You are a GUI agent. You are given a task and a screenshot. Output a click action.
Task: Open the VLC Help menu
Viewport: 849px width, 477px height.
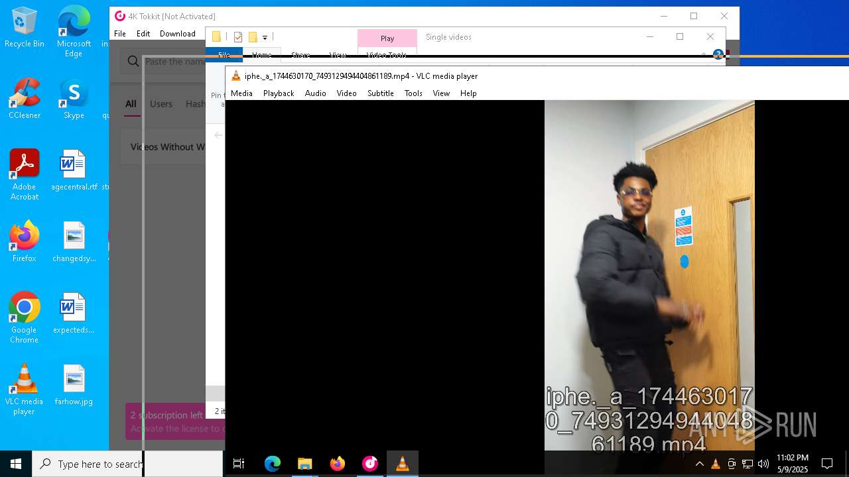(468, 93)
